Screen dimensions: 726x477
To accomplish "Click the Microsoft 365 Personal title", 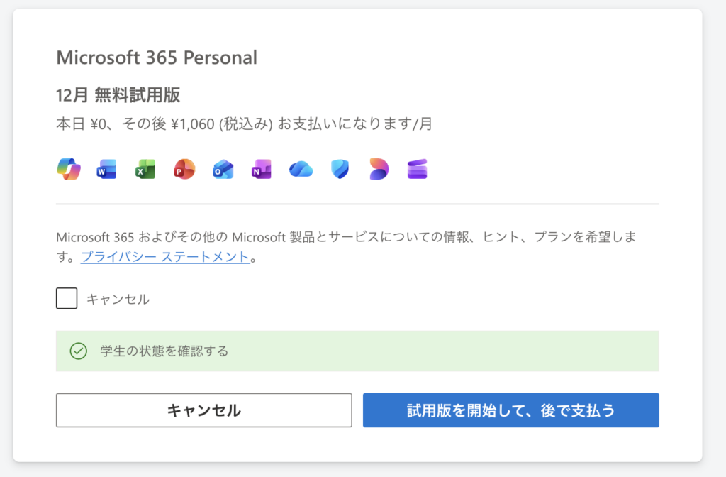I will pos(157,57).
